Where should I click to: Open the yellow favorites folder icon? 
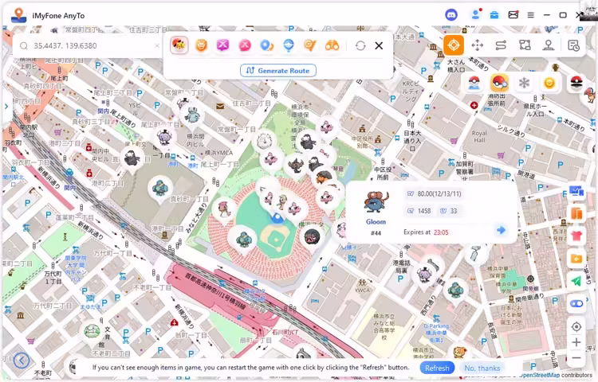tap(576, 259)
